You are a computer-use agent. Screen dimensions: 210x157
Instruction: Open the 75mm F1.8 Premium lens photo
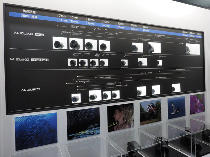coord(159,63)
